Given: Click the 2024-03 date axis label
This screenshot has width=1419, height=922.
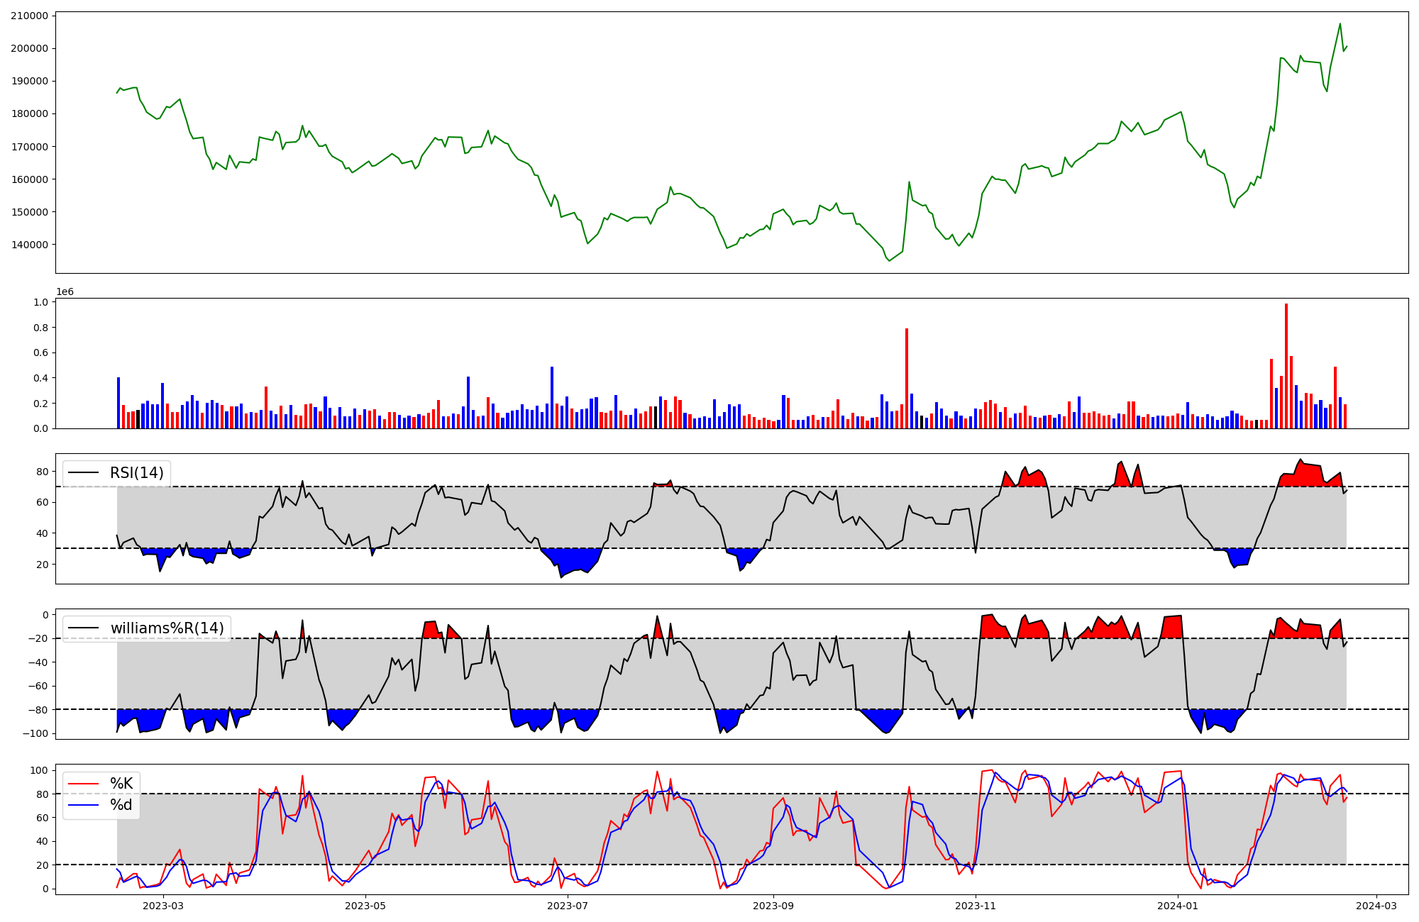Looking at the screenshot, I should 1377,906.
